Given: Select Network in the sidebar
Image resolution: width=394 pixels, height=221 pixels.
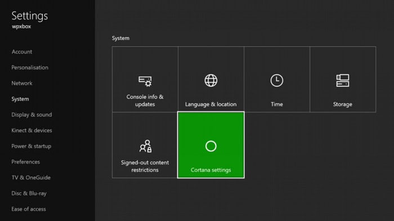Looking at the screenshot, I should 22,83.
